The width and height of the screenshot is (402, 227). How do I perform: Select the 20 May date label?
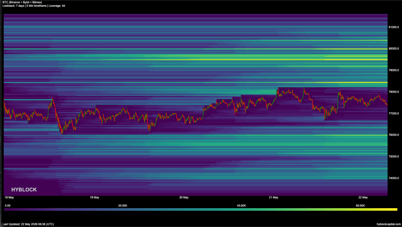click(184, 197)
